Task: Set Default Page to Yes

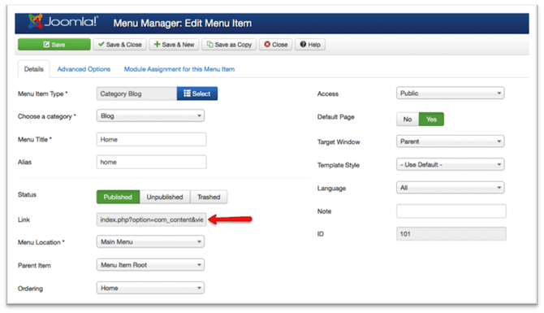Action: click(431, 120)
